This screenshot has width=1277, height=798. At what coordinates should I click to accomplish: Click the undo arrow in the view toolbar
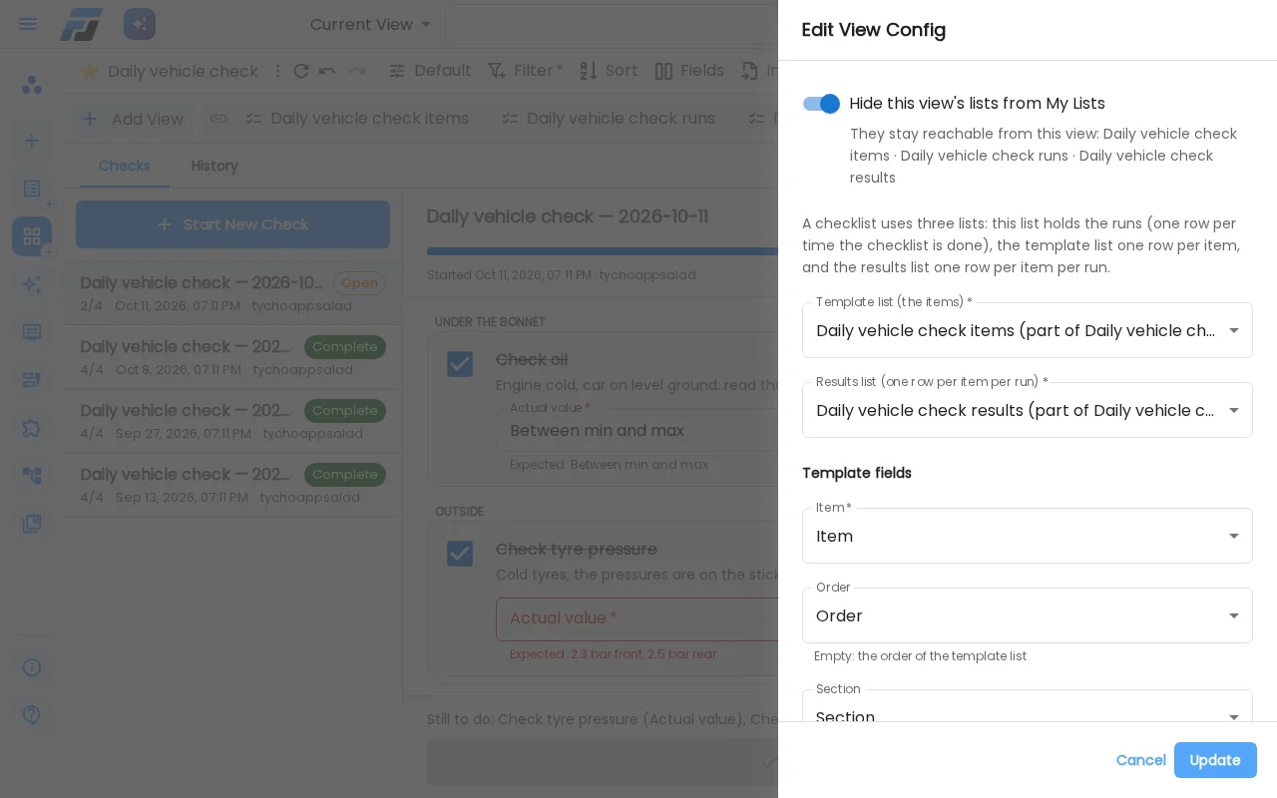pyautogui.click(x=327, y=71)
